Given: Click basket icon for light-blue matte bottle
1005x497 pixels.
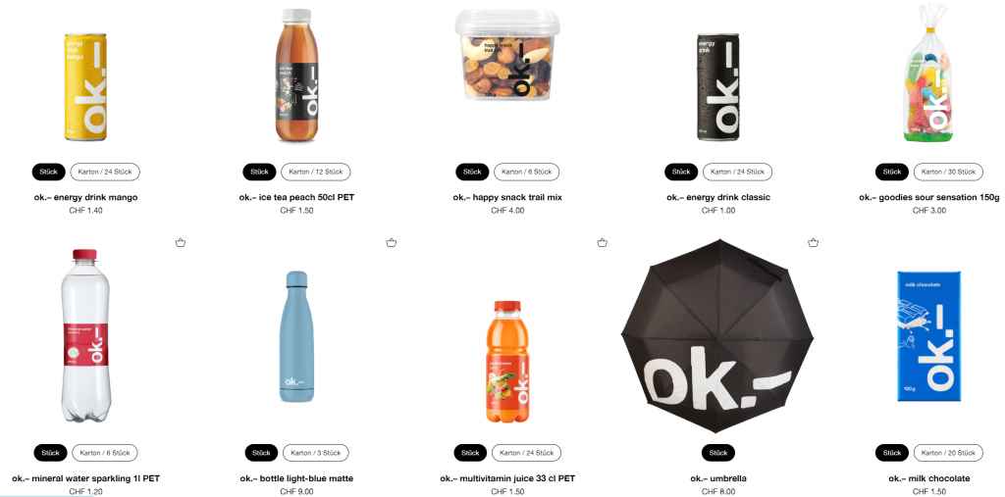Looking at the screenshot, I should coord(391,243).
